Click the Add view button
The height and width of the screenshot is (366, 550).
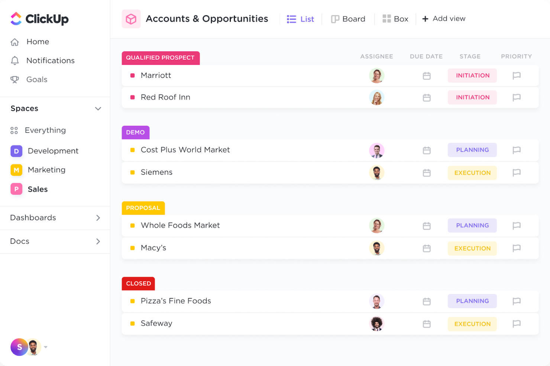pyautogui.click(x=444, y=19)
